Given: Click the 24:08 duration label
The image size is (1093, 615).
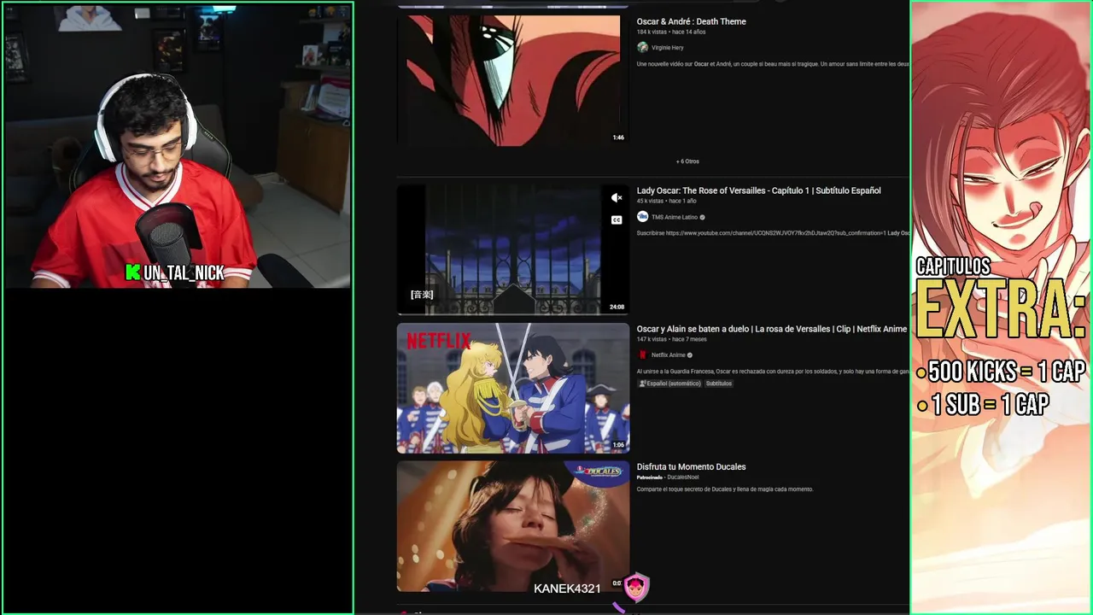Looking at the screenshot, I should 617,307.
